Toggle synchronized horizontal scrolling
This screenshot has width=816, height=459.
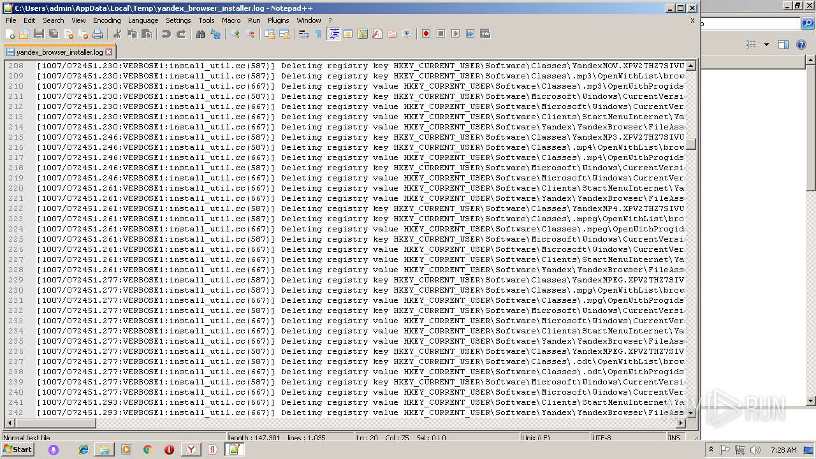tap(284, 34)
